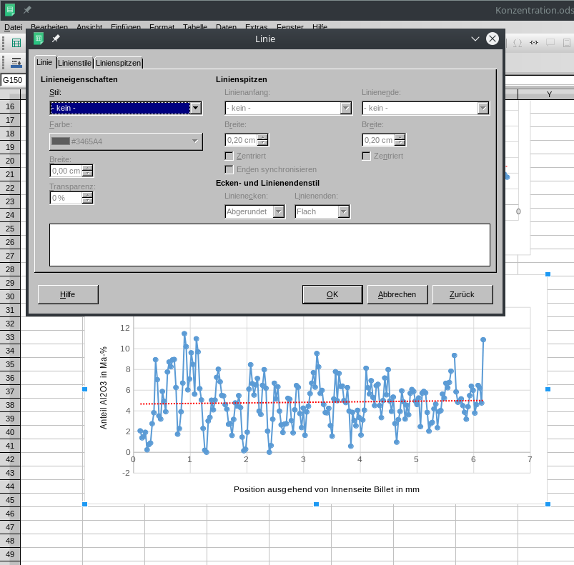Enable the Enden synchronisieren checkbox
The height and width of the screenshot is (565, 574).
[x=229, y=169]
